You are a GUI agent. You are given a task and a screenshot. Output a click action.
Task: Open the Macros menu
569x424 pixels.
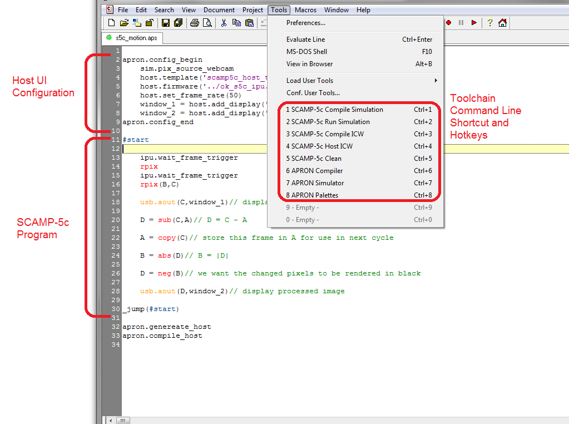pyautogui.click(x=305, y=10)
